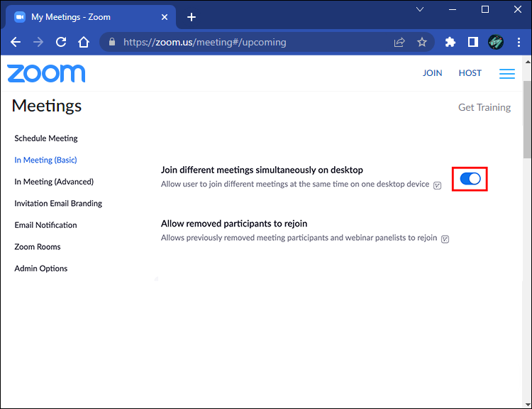Open the browser three-dot menu
This screenshot has height=409, width=532.
(x=519, y=42)
